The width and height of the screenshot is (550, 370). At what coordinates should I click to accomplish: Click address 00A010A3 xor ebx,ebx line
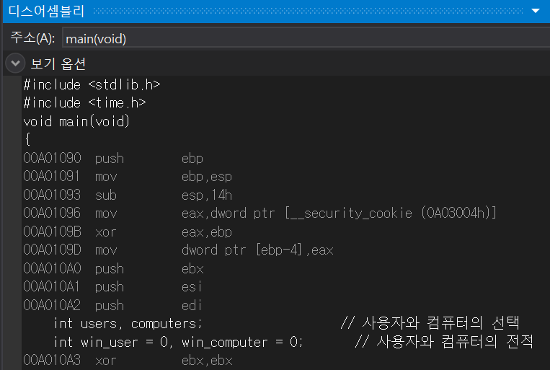coord(128,360)
